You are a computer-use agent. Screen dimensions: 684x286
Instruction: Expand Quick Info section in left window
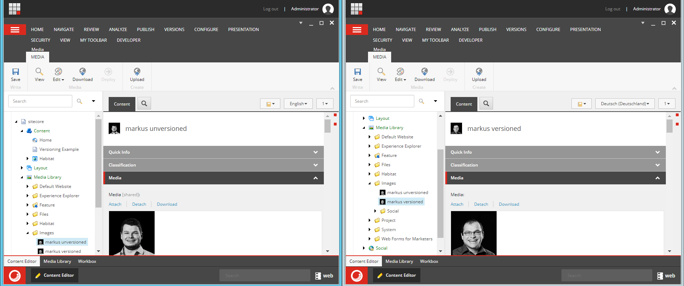213,152
